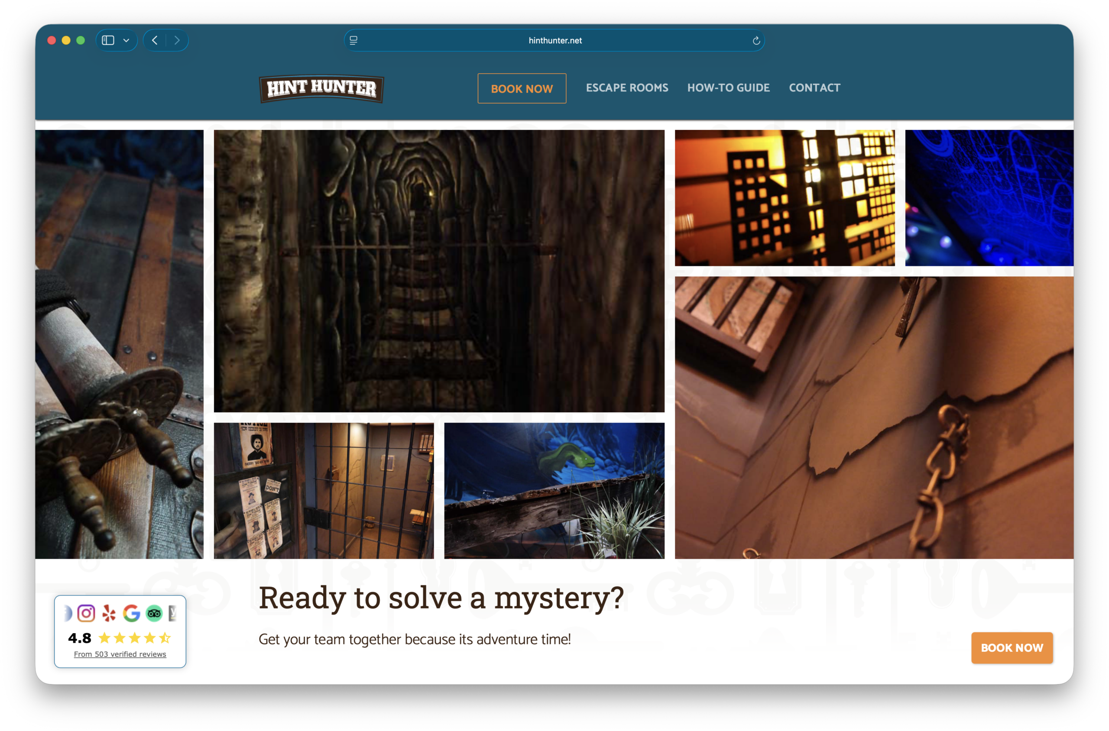Toggle the Safari sidebar icon
The width and height of the screenshot is (1109, 731).
108,40
